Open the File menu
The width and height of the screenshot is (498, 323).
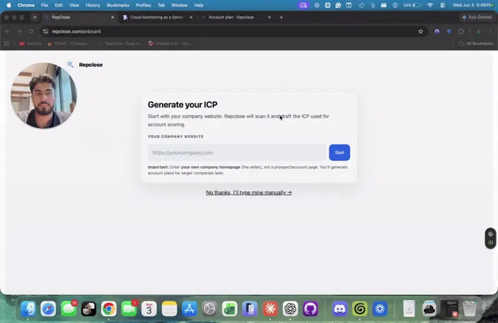click(44, 5)
